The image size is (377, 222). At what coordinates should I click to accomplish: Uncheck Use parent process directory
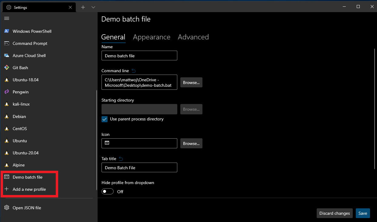[x=105, y=119]
